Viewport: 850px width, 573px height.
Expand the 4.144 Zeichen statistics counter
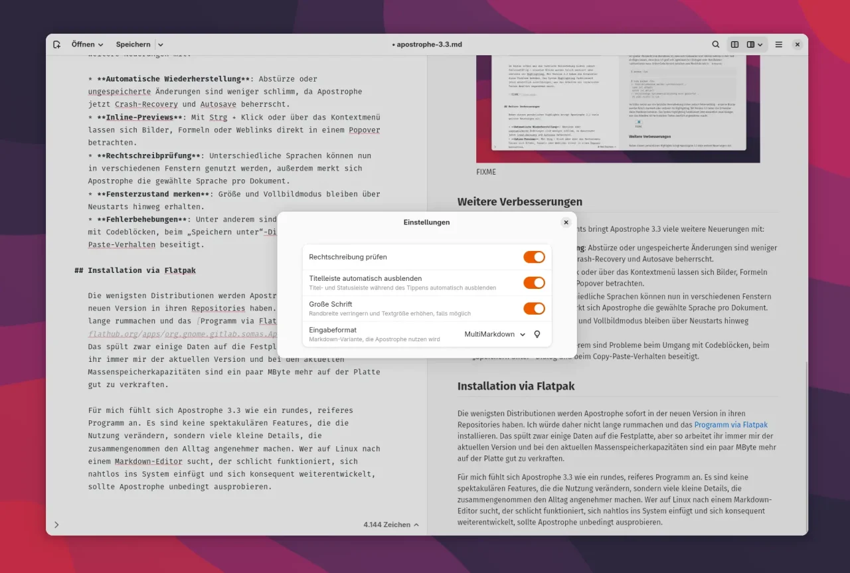coord(390,525)
